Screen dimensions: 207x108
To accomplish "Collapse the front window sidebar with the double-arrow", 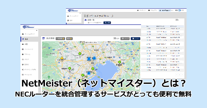I will pos(37,30).
